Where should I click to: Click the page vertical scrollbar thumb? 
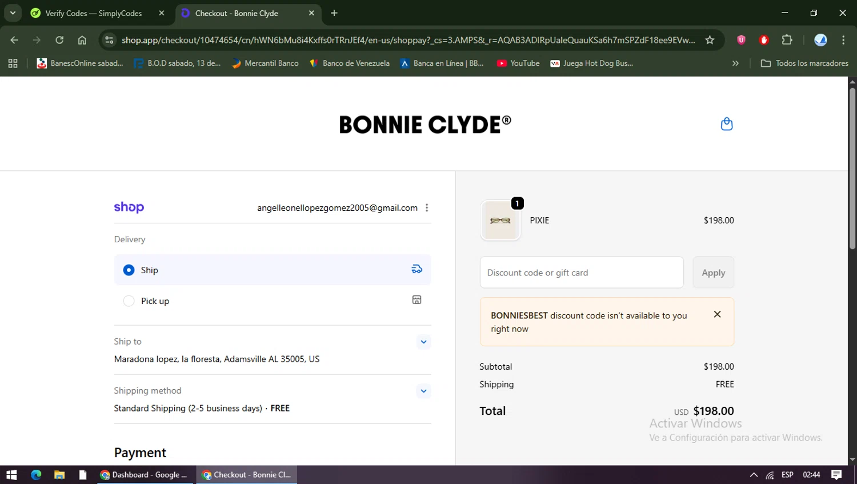click(x=852, y=169)
